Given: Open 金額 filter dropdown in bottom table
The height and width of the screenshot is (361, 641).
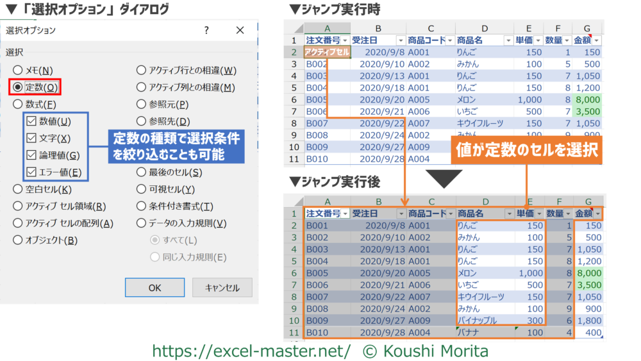Looking at the screenshot, I should (x=599, y=214).
